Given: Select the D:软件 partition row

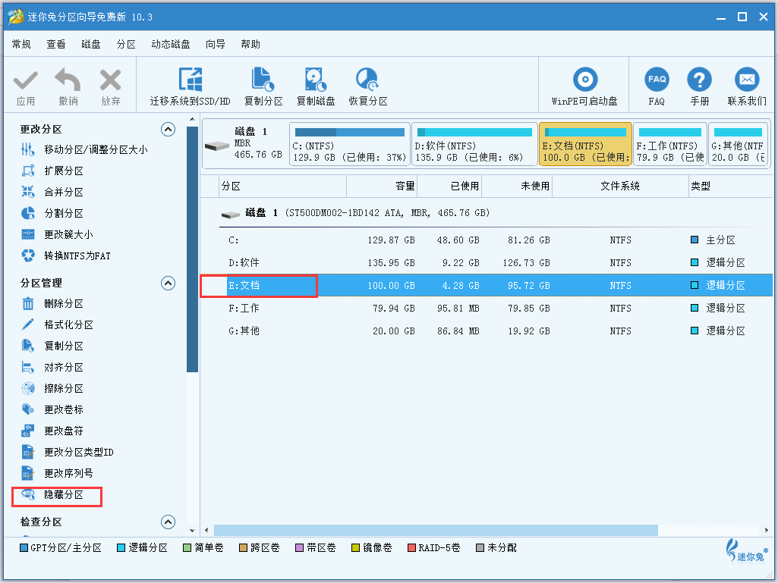Looking at the screenshot, I should pos(487,263).
